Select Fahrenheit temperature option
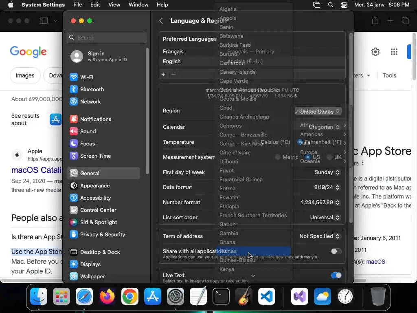This screenshot has width=417, height=313. click(x=300, y=142)
